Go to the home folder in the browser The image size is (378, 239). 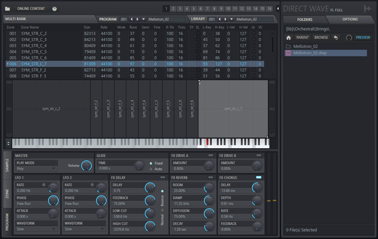pos(289,38)
